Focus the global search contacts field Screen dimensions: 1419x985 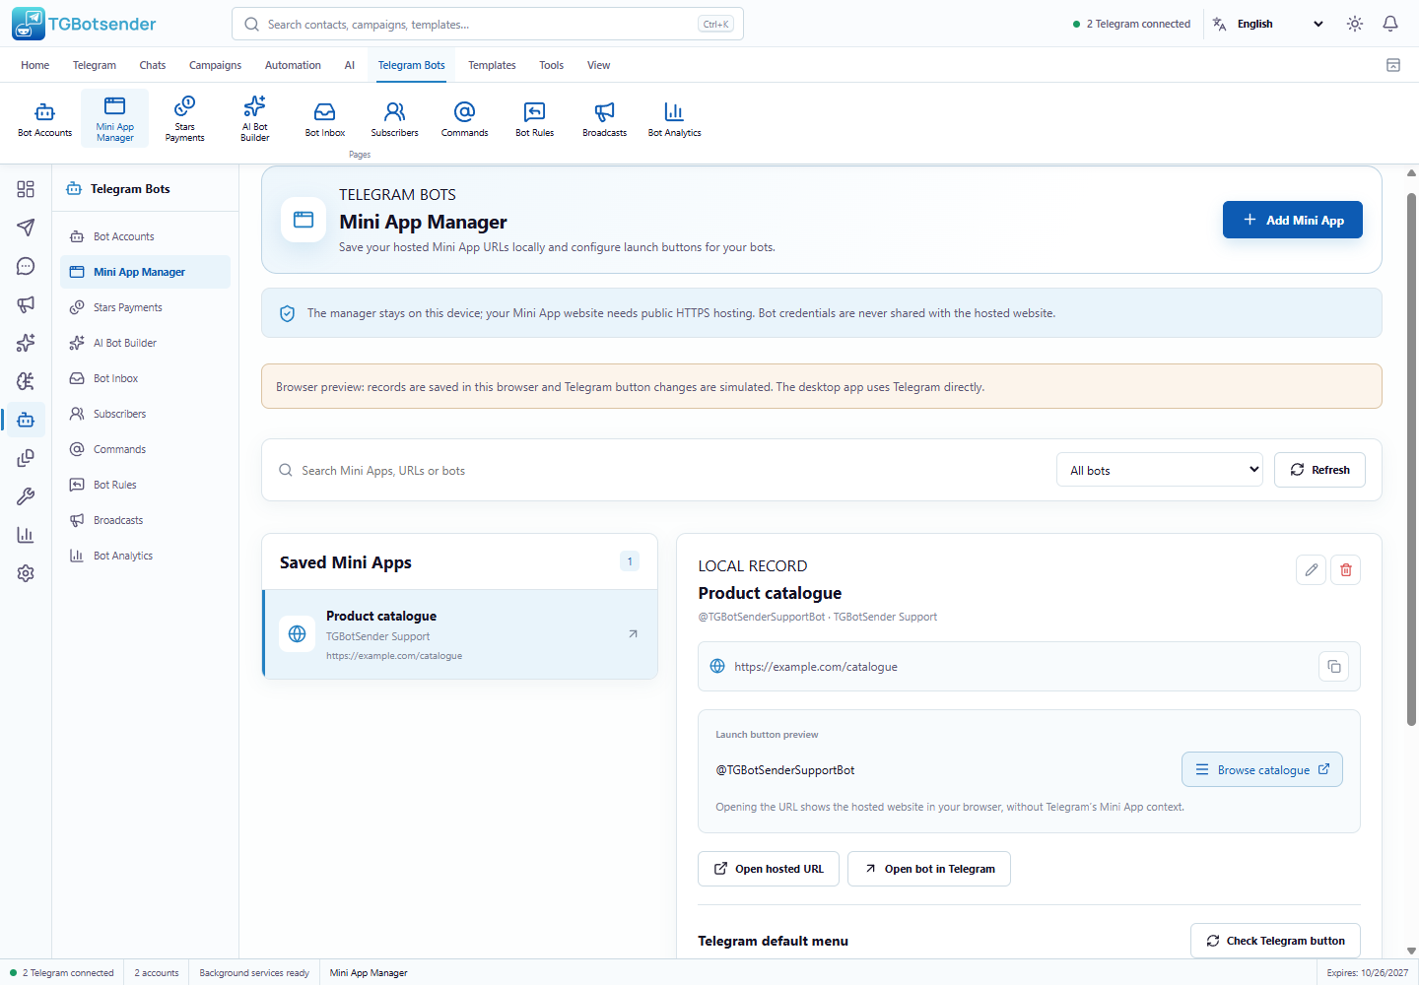tap(488, 24)
